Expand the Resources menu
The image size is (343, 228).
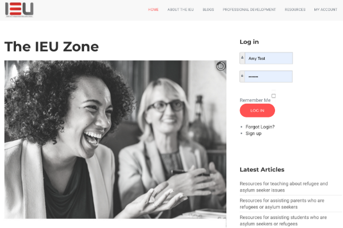(x=295, y=10)
